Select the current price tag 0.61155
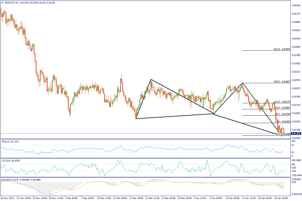Screen dimensions: 302x201 [296, 133]
